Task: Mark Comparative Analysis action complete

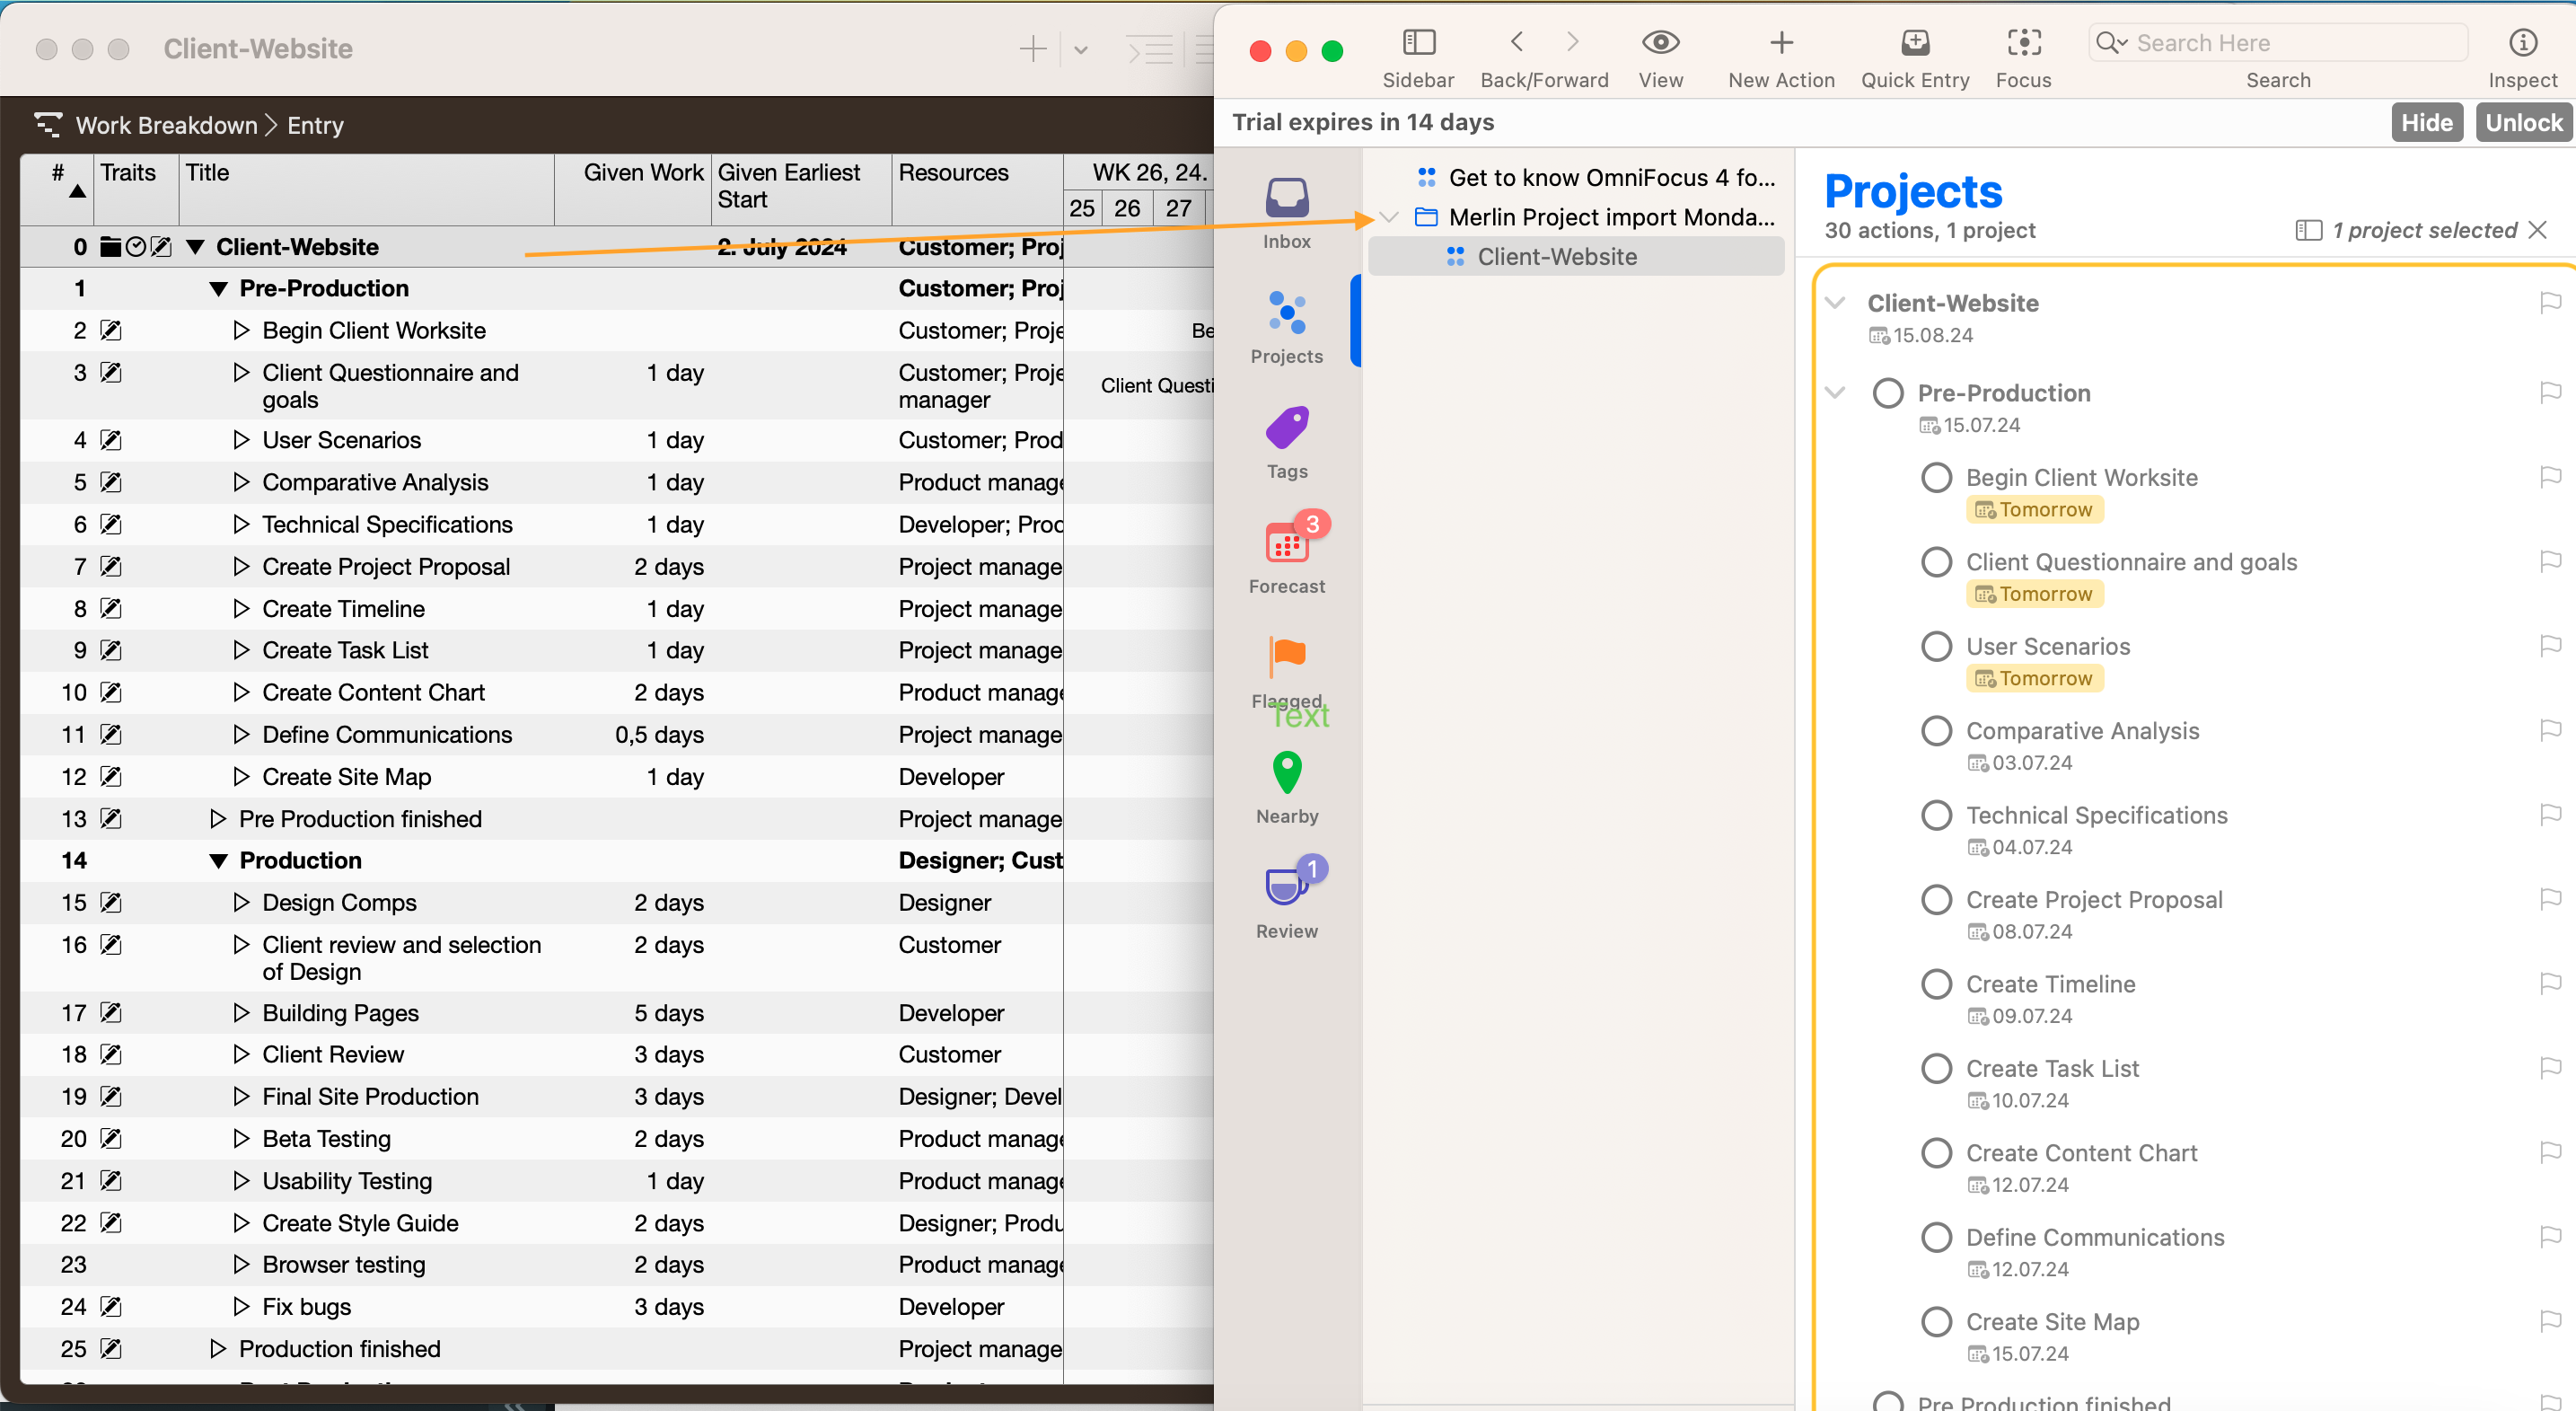Action: (1936, 730)
